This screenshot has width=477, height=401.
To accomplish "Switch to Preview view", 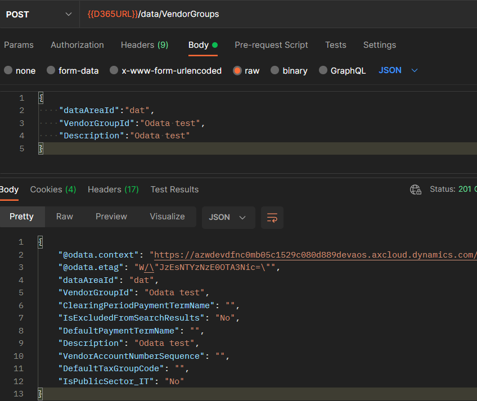I will [x=111, y=217].
